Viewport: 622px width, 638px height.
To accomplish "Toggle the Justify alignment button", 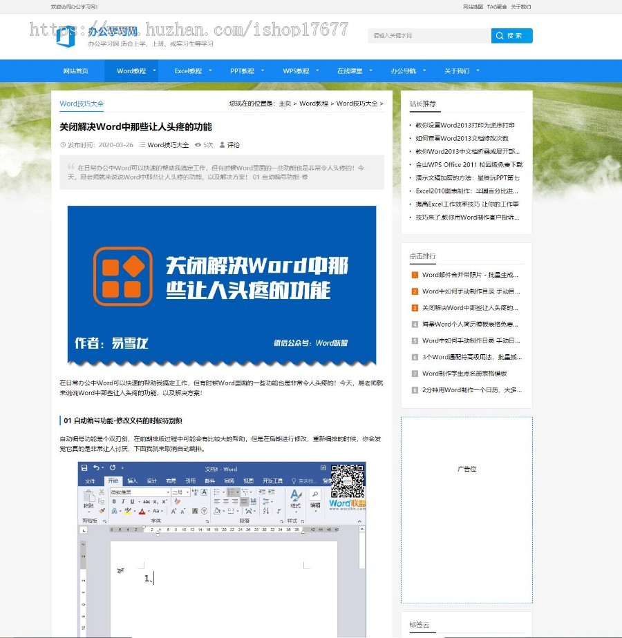I will pos(244,502).
